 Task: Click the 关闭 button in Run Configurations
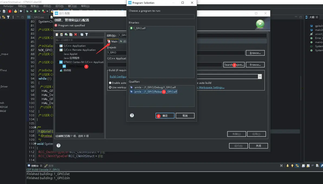pos(258,146)
